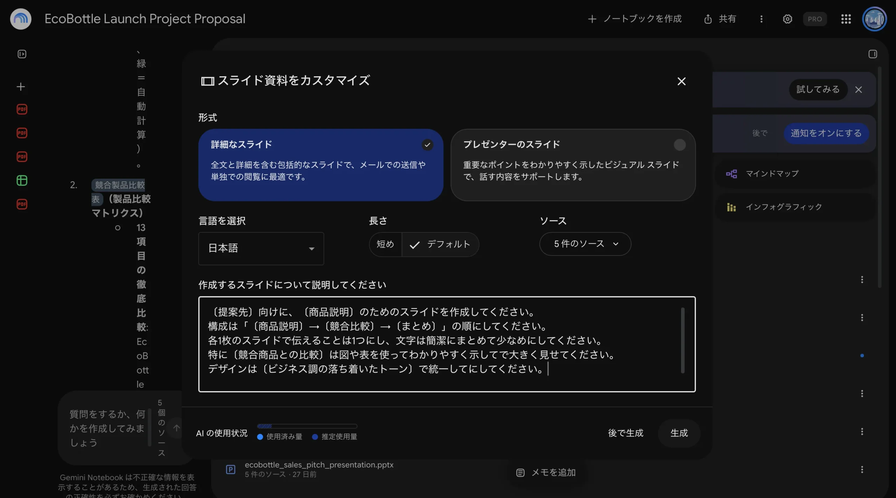Close the スライド資料をカスタマイズ dialog

pos(681,81)
